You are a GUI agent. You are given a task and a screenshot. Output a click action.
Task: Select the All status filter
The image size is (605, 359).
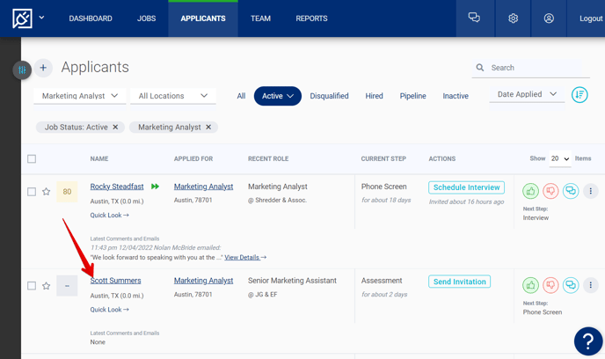coord(241,96)
